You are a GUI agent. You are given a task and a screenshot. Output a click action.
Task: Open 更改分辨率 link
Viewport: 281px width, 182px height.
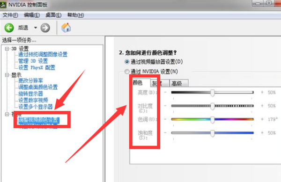[x=30, y=81]
